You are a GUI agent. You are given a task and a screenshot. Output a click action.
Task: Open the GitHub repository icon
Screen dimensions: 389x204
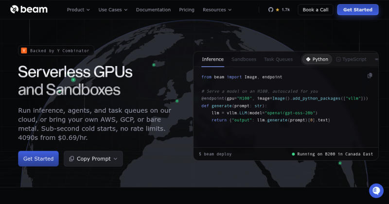point(271,10)
